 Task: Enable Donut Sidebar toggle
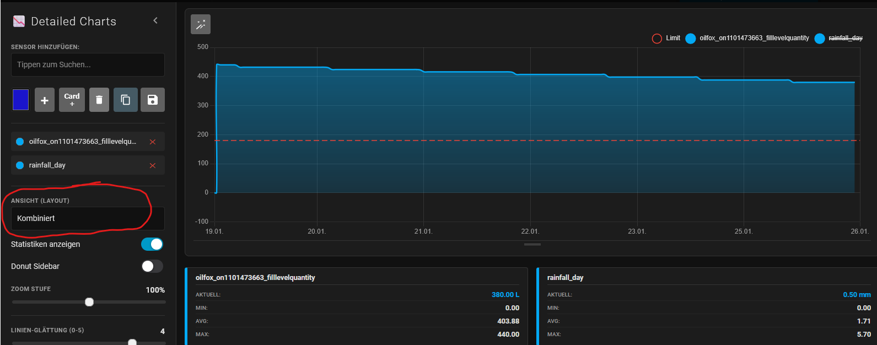tap(152, 266)
